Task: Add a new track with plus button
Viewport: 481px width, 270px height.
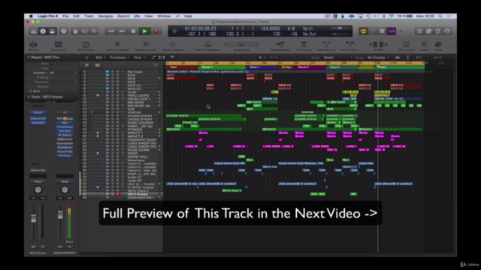Action: coord(86,65)
